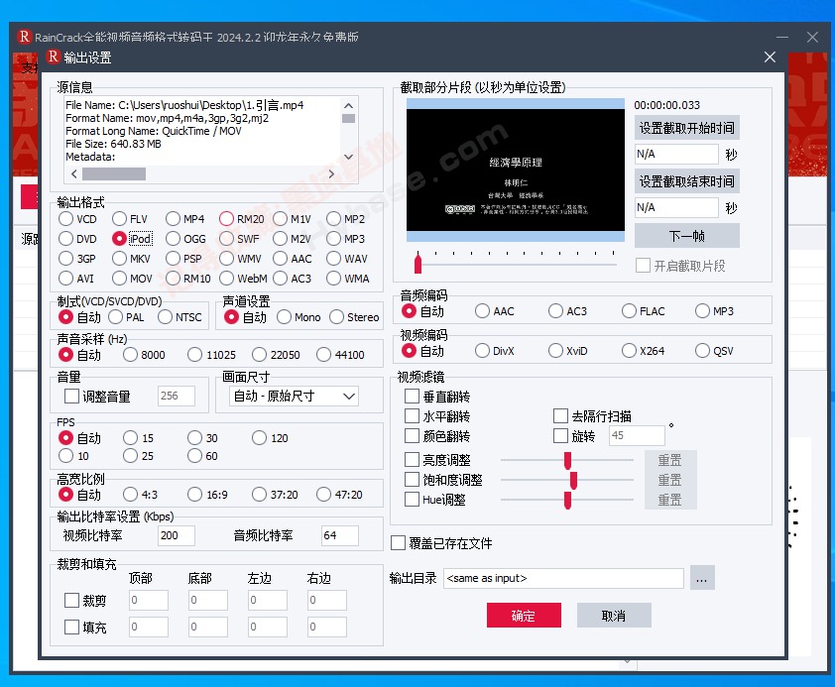Click the video preview thumbnail

516,171
